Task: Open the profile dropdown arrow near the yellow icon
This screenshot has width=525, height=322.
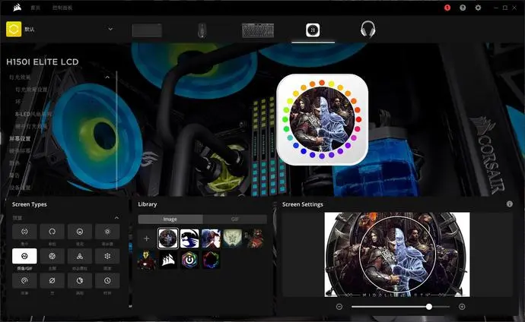Action: pos(110,29)
